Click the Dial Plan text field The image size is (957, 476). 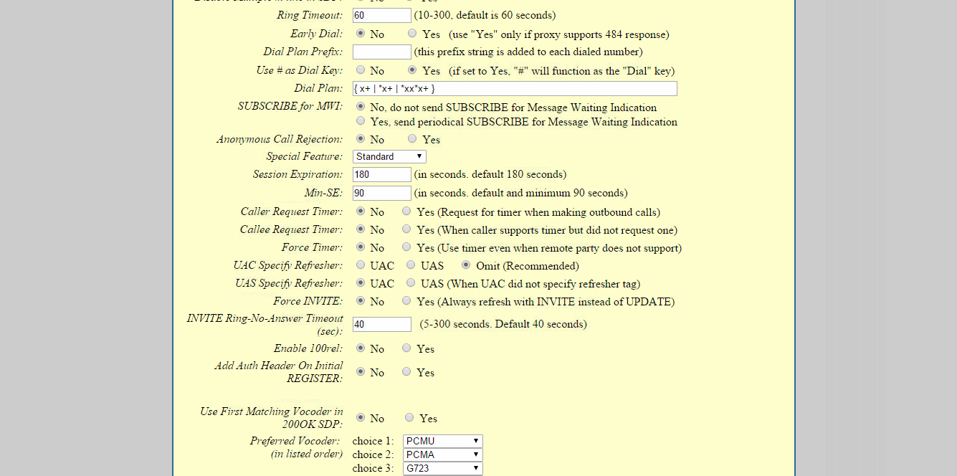pyautogui.click(x=515, y=88)
